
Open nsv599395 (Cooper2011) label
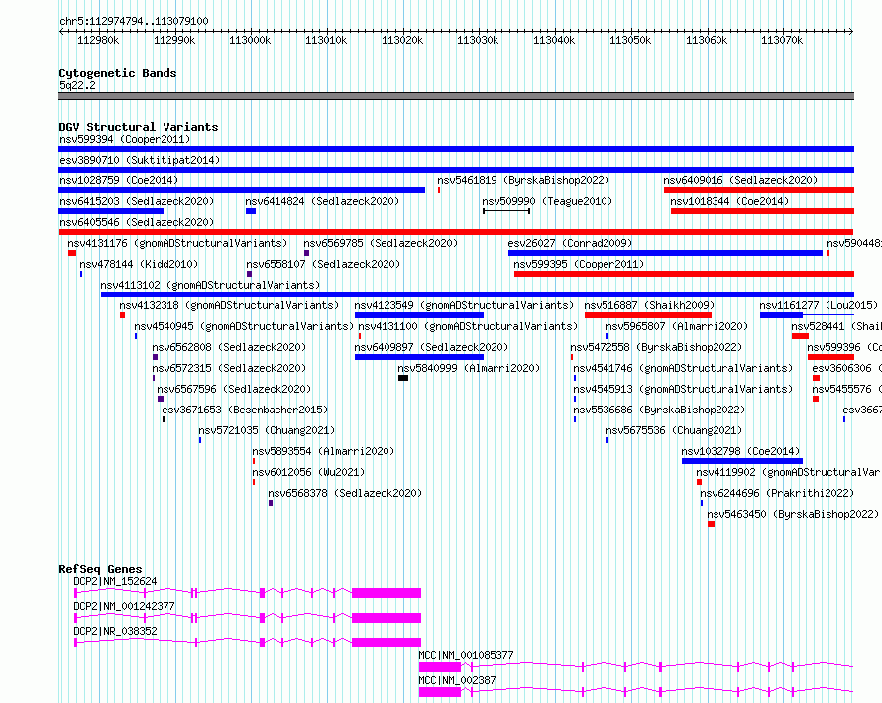pos(579,264)
